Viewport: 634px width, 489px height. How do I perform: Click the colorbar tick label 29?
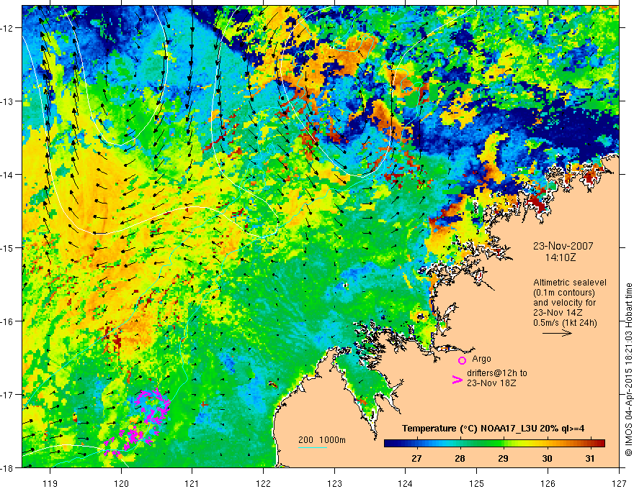pyautogui.click(x=503, y=459)
